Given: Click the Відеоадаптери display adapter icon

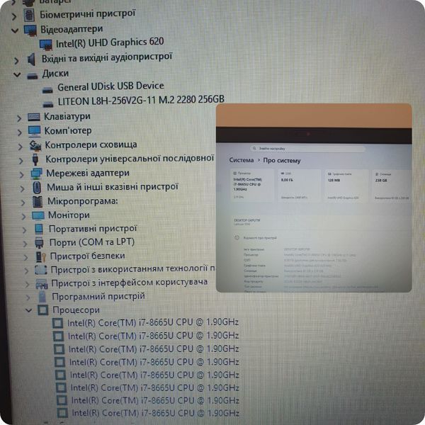Looking at the screenshot, I should pyautogui.click(x=30, y=30).
